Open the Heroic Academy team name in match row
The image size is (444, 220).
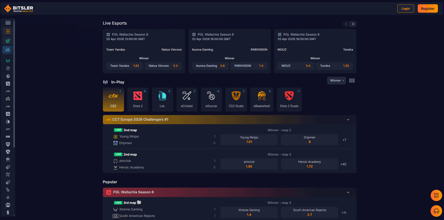[x=132, y=167]
